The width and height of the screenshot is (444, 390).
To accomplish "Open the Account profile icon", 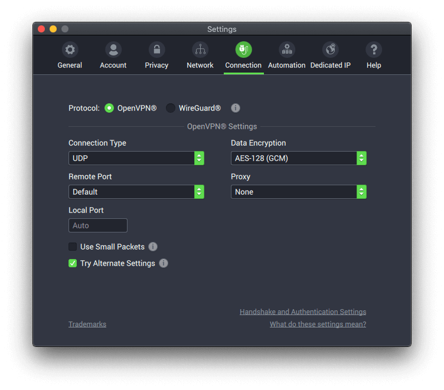I will pyautogui.click(x=113, y=50).
